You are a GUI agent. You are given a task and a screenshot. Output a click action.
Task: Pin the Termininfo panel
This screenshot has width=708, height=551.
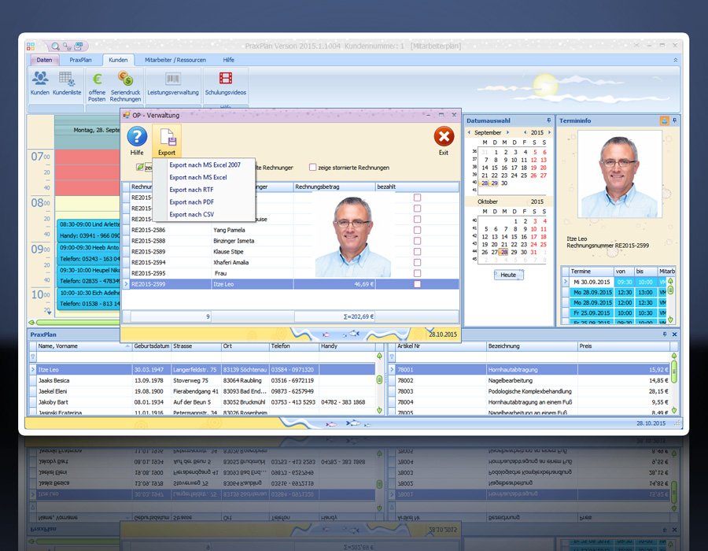[675, 120]
